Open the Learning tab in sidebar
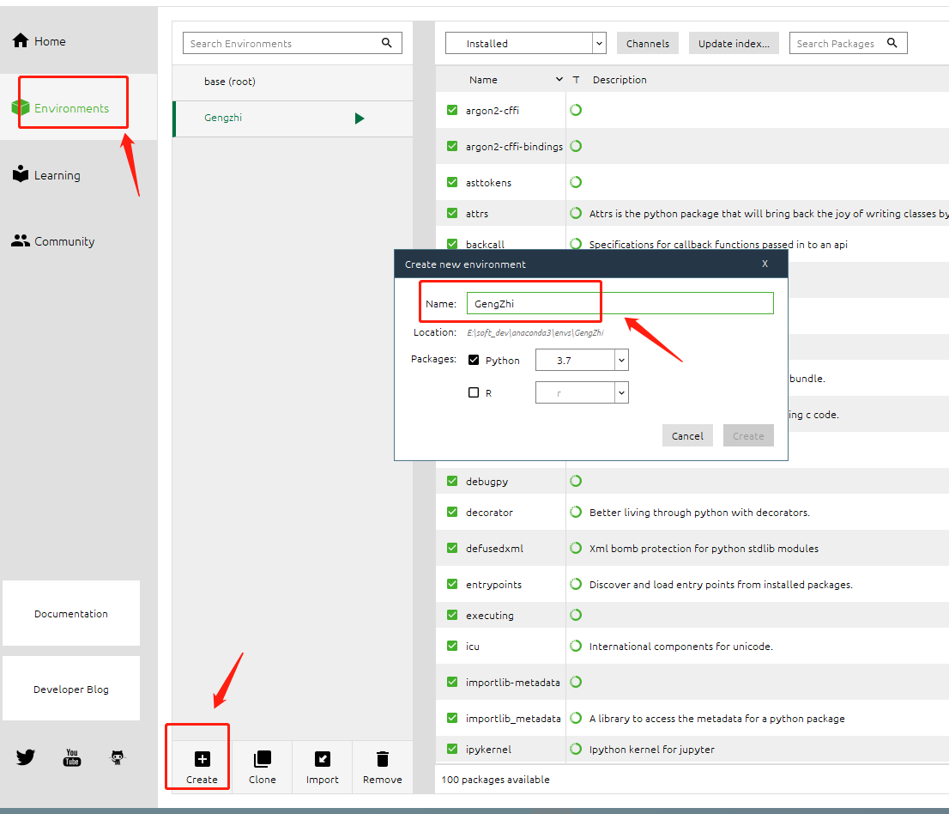 click(46, 175)
